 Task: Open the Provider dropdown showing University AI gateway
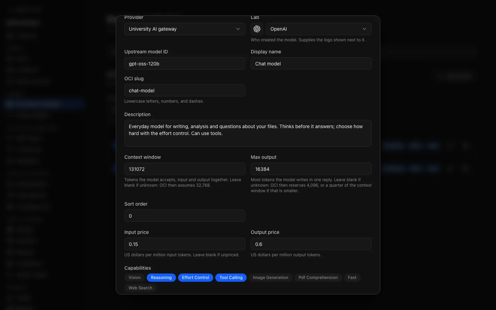185,29
